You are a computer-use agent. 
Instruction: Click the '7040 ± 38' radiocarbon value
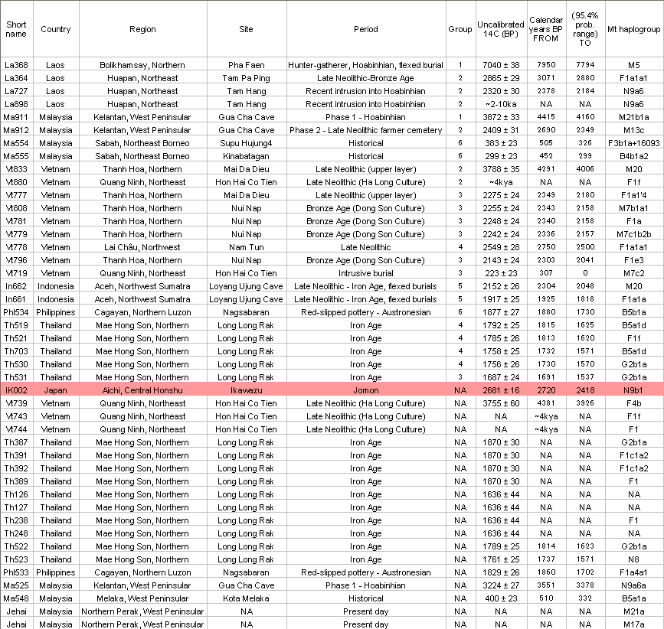[501, 65]
